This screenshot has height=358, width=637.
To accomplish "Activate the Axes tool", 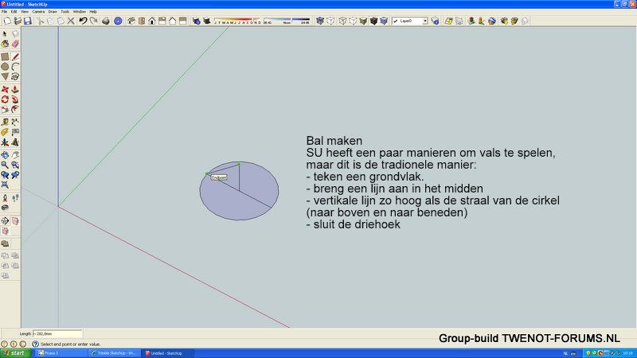I will tap(5, 142).
